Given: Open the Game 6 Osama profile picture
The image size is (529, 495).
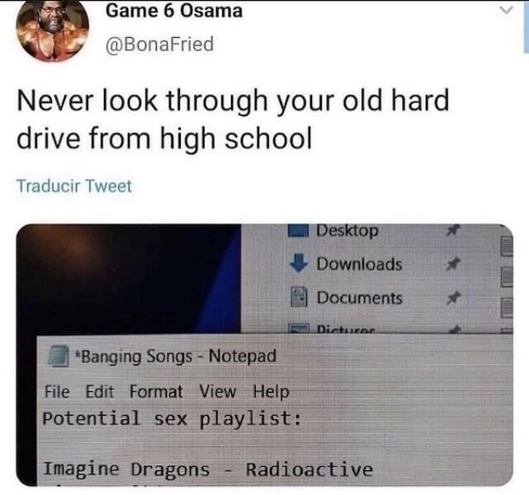Looking at the screenshot, I should [52, 31].
